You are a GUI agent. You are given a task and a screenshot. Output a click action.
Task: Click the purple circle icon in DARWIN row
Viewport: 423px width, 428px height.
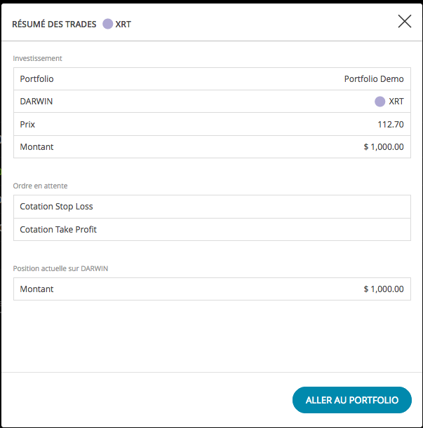click(x=380, y=102)
